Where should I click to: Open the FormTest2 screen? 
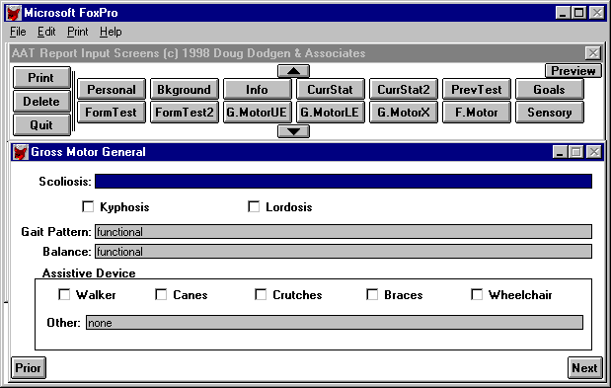(x=185, y=113)
